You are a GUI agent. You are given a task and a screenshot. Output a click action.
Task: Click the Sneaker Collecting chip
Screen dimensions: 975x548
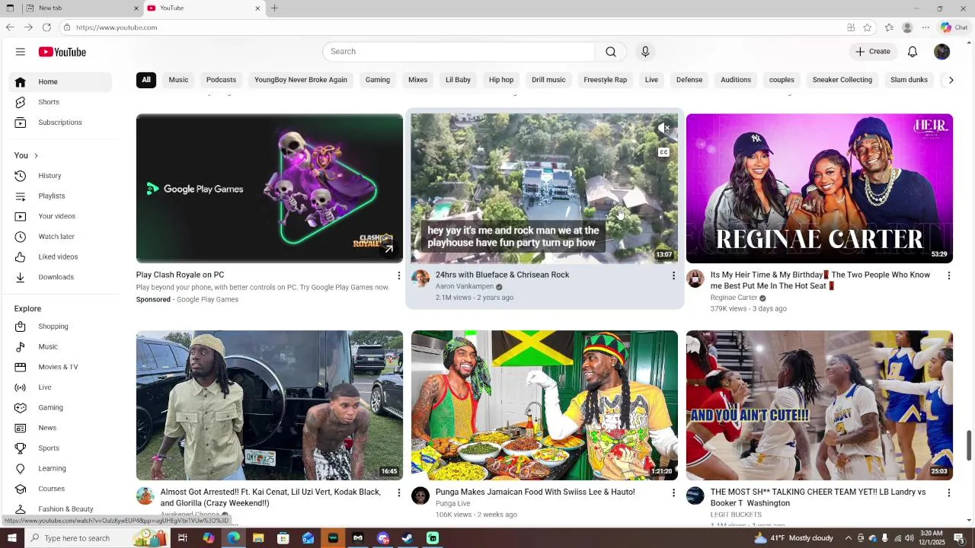pos(842,80)
